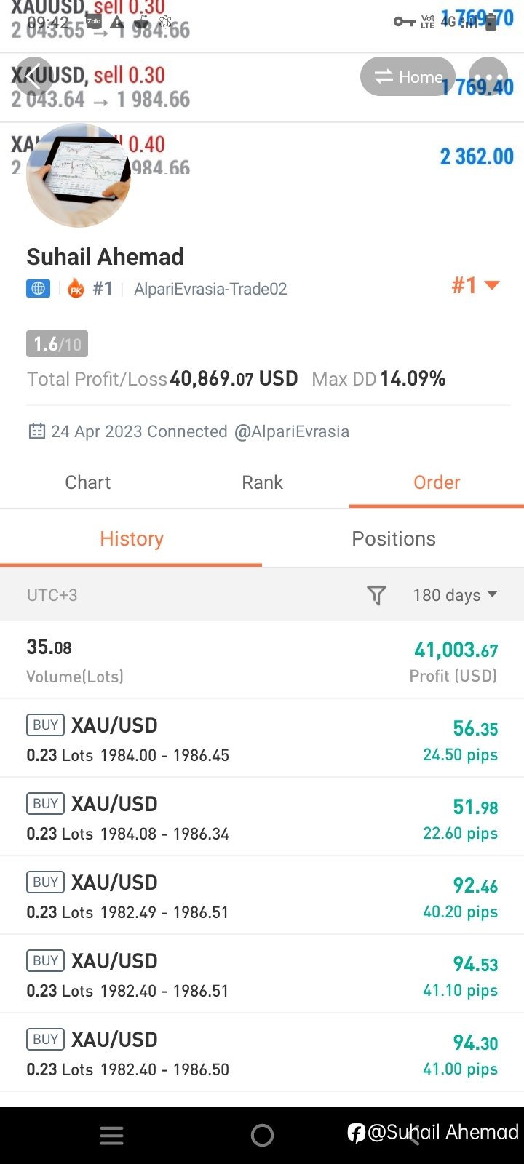Tap the 1.6/10 score badge

pyautogui.click(x=57, y=343)
